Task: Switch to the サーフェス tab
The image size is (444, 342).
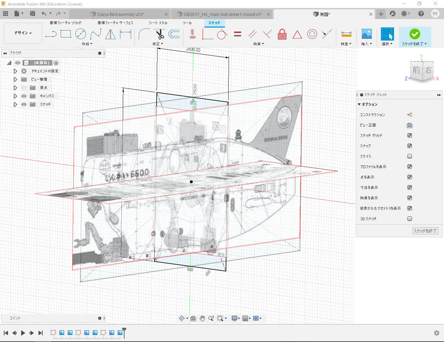Action: click(115, 23)
